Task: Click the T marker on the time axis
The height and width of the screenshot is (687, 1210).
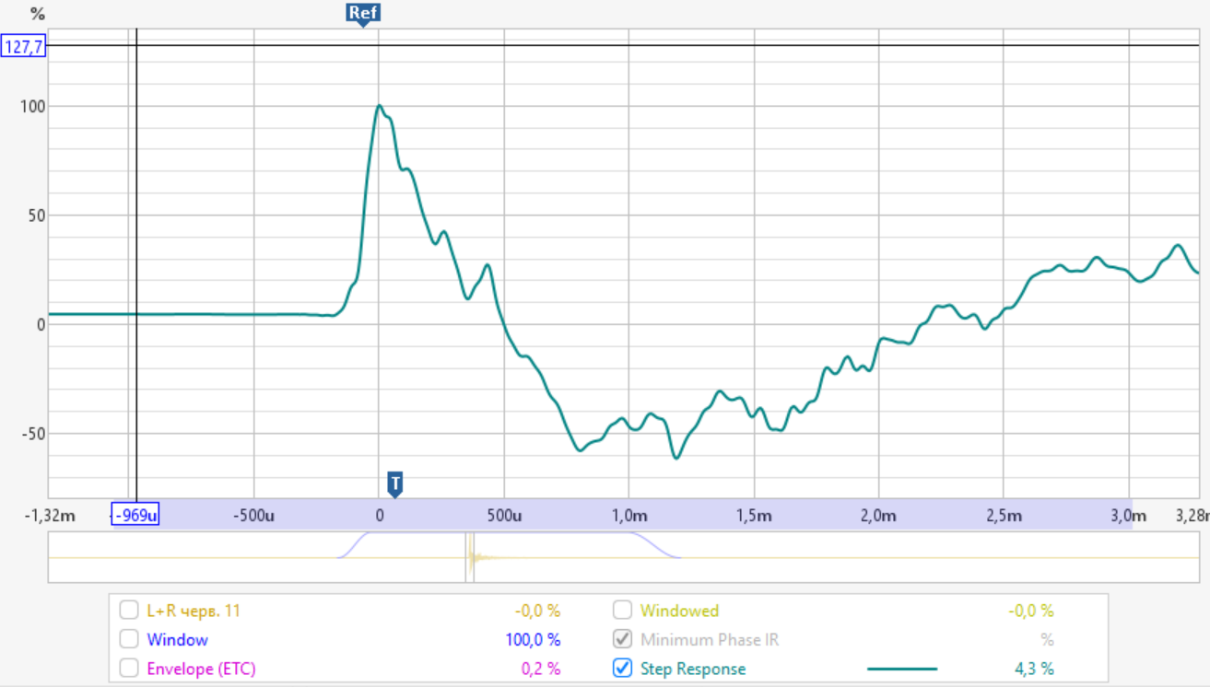Action: point(395,483)
